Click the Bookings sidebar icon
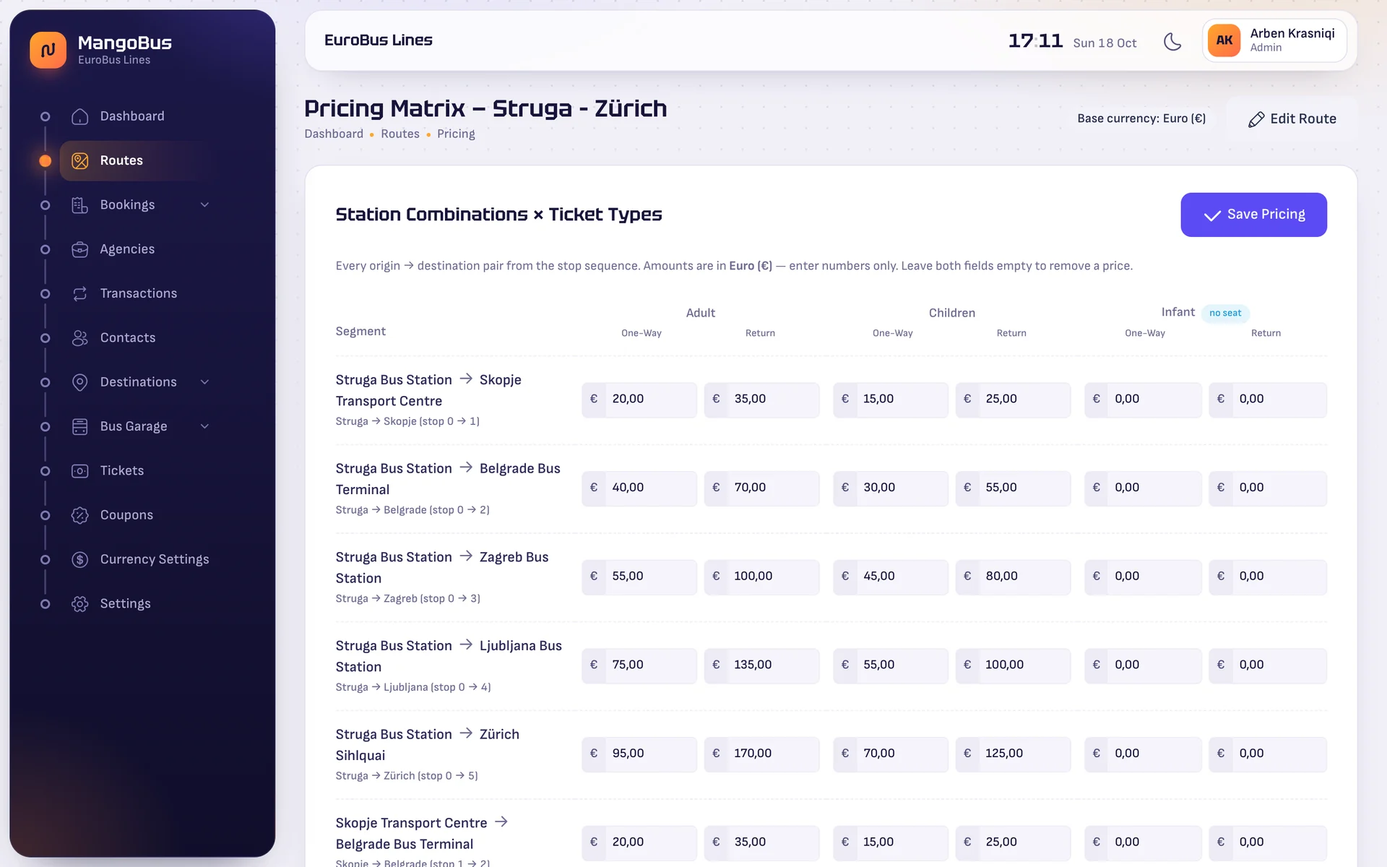Screen dimensions: 1387x867 [x=80, y=205]
